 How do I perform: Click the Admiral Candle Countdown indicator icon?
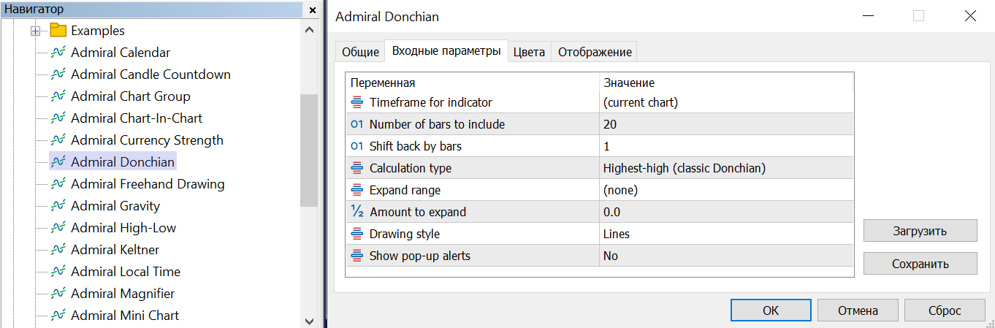point(58,75)
